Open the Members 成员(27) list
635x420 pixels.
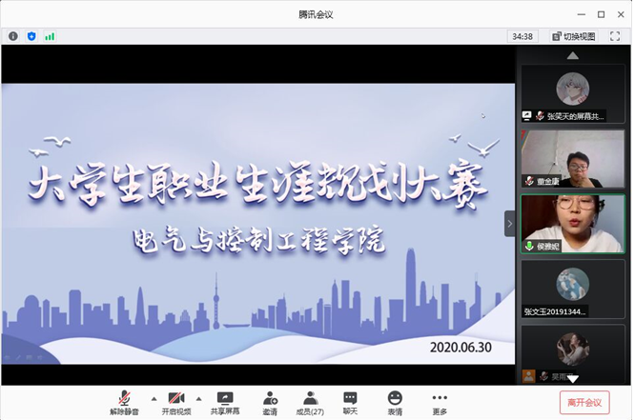pyautogui.click(x=309, y=397)
